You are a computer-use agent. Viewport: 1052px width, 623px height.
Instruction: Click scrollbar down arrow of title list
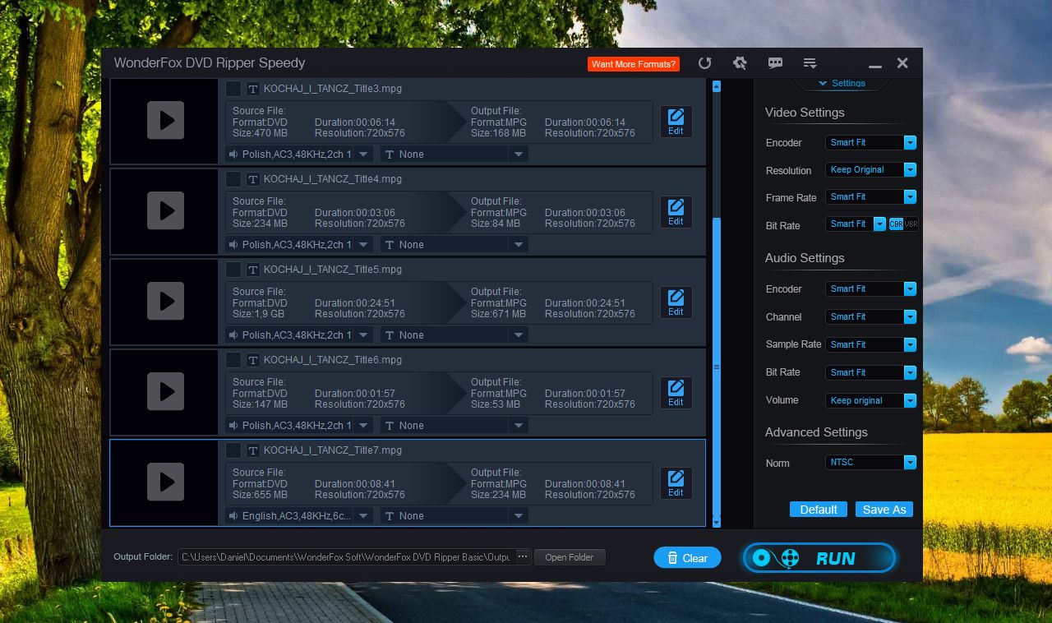tap(716, 521)
